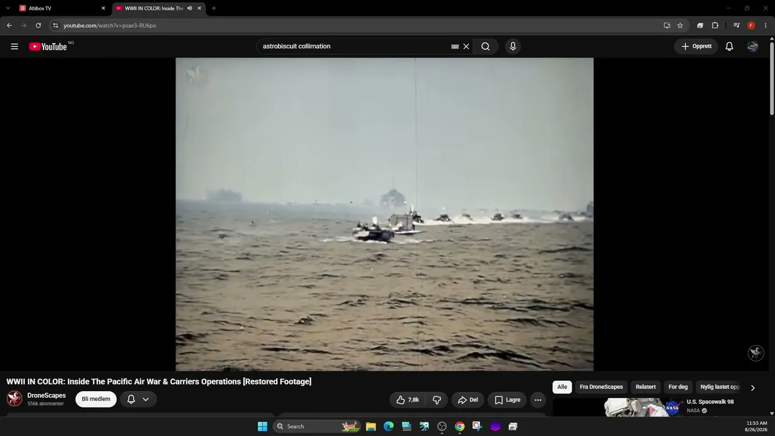Open the DroneScapes channel name link
Image resolution: width=775 pixels, height=436 pixels.
47,395
